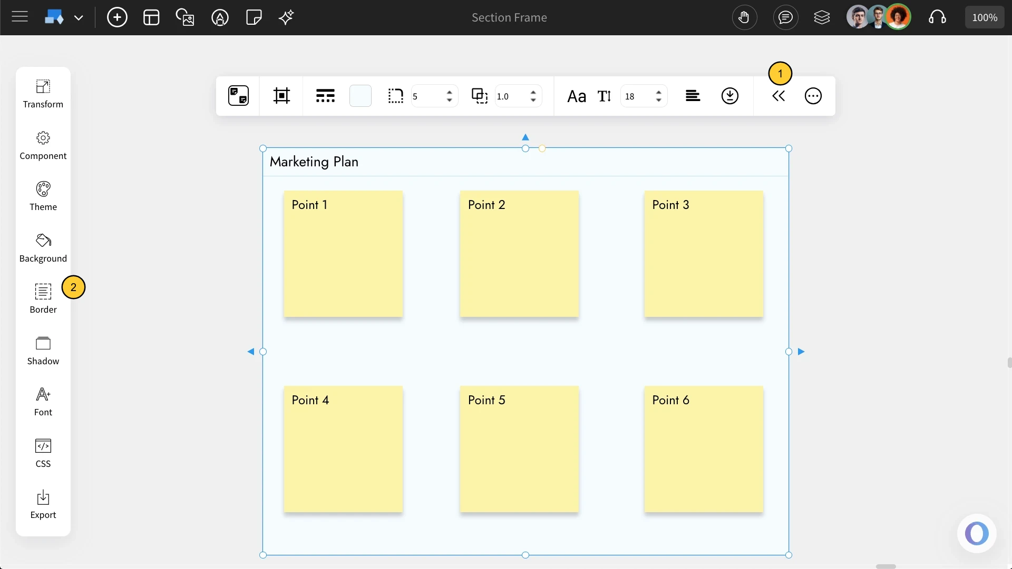1012x569 pixels.
Task: Select the freehand drawing tool
Action: [220, 17]
